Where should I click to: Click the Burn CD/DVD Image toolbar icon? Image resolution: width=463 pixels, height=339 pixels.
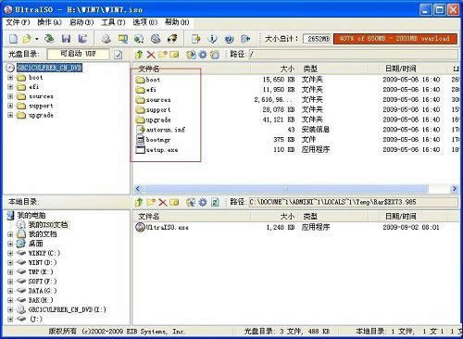point(172,39)
